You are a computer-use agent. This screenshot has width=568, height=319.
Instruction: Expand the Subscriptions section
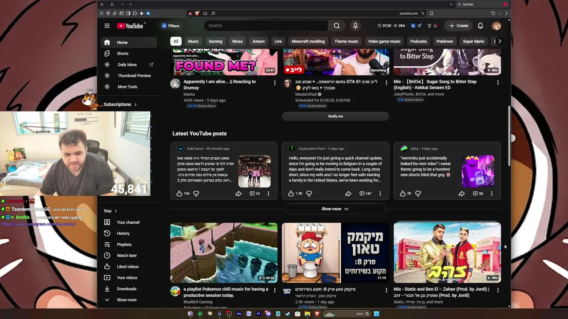tap(120, 105)
